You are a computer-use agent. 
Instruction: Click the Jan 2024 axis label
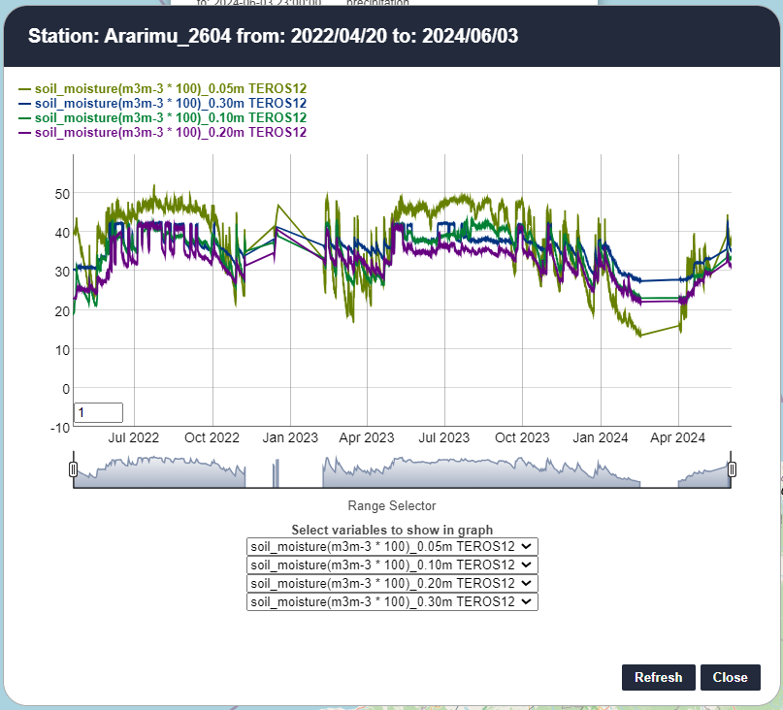pos(601,437)
